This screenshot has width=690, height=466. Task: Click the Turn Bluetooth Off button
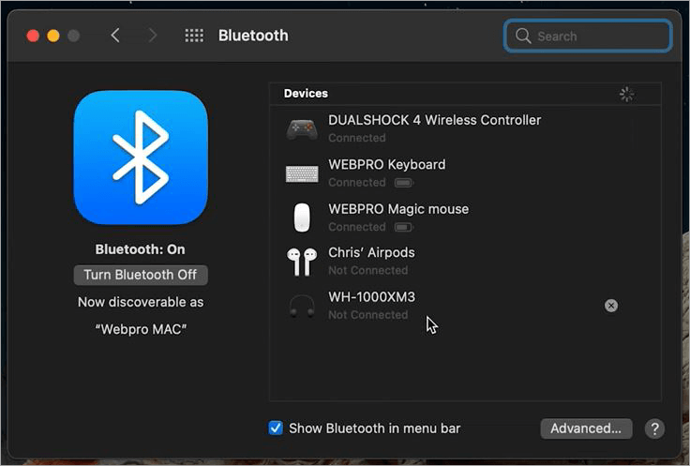click(x=141, y=275)
